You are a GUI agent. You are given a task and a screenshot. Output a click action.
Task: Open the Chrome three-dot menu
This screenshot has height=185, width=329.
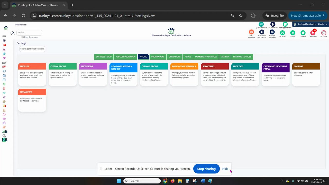pyautogui.click(x=324, y=16)
